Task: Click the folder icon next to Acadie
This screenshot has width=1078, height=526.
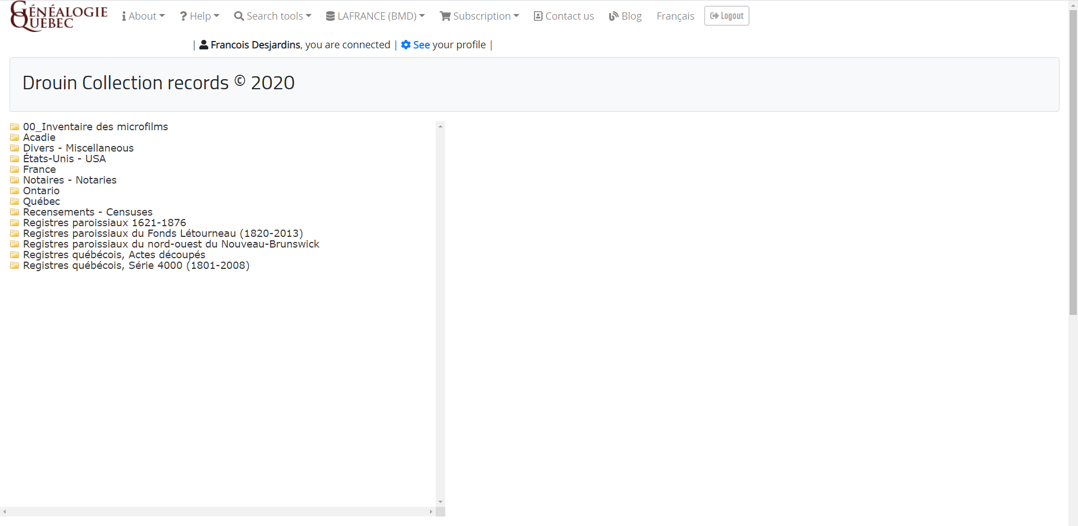Action: click(x=15, y=138)
